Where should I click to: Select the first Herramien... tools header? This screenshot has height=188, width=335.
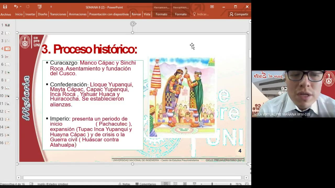pyautogui.click(x=161, y=7)
